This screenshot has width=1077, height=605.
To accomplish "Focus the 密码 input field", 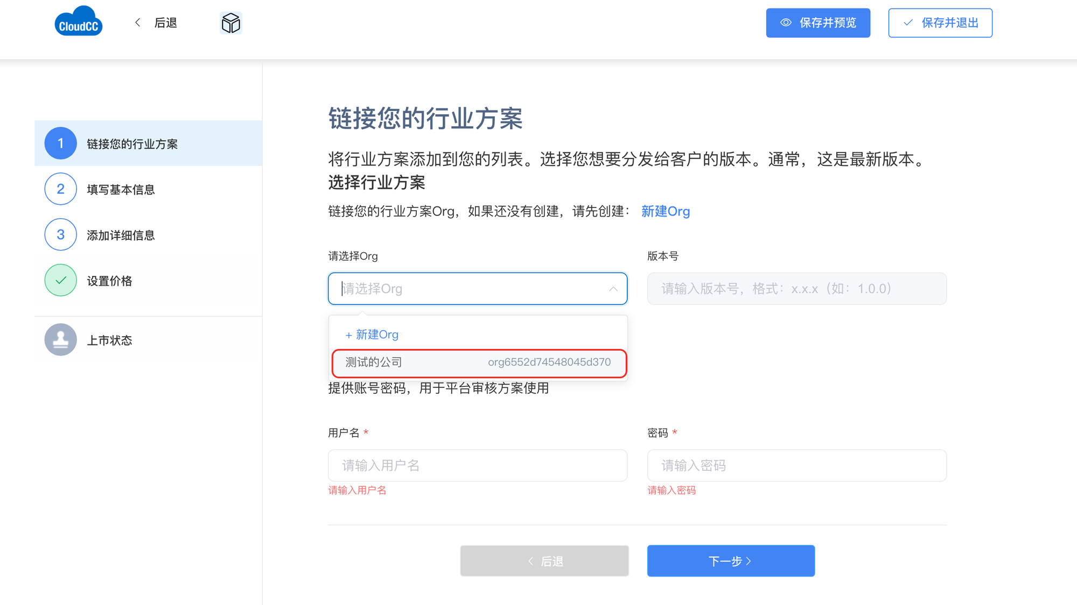I will [x=796, y=465].
